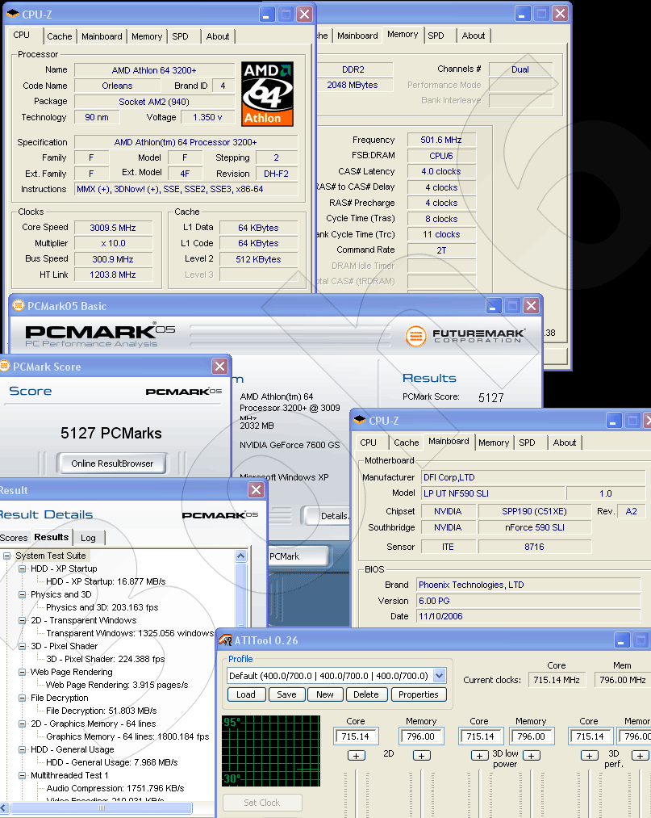Image resolution: width=651 pixels, height=818 pixels.
Task: Click the ATITool temperature graph
Action: pyautogui.click(x=271, y=751)
